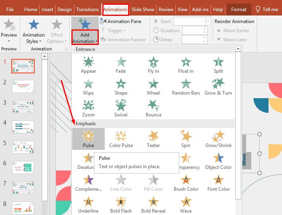Select slide 8 thumbnail

click(23, 208)
